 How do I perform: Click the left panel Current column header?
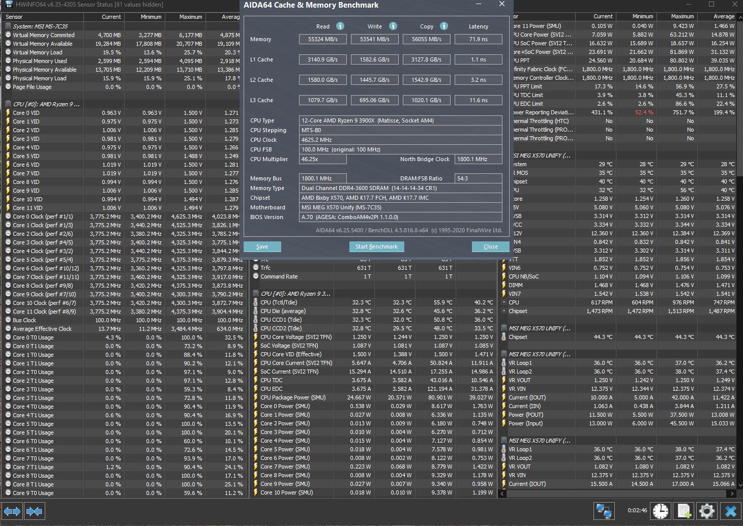(x=103, y=17)
